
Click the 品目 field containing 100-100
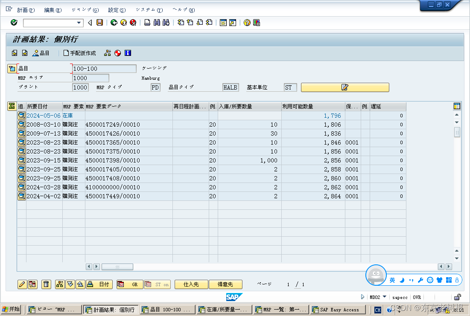[104, 69]
